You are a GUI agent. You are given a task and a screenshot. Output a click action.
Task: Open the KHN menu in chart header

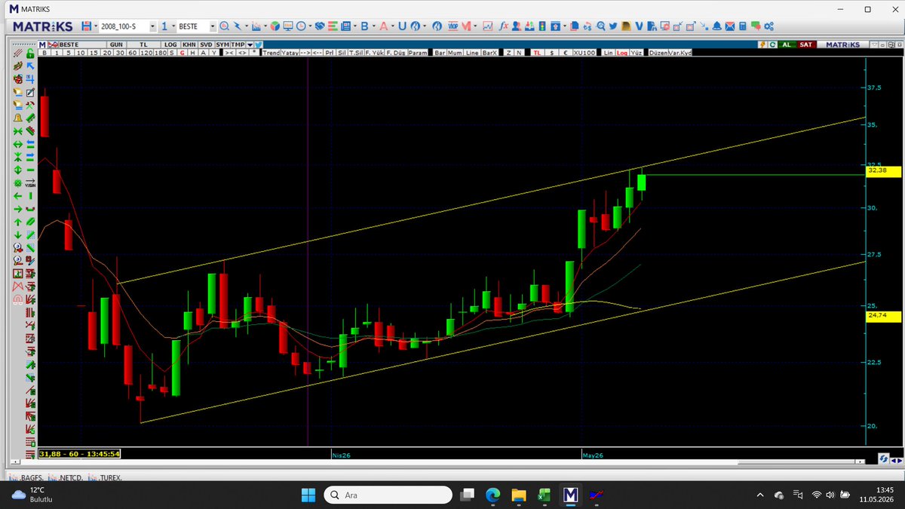189,44
